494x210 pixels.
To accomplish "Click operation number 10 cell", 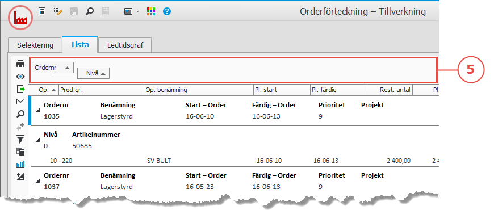I will pyautogui.click(x=53, y=161).
